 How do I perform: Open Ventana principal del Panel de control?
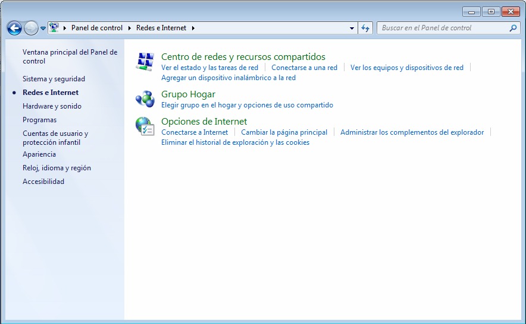[x=70, y=56]
